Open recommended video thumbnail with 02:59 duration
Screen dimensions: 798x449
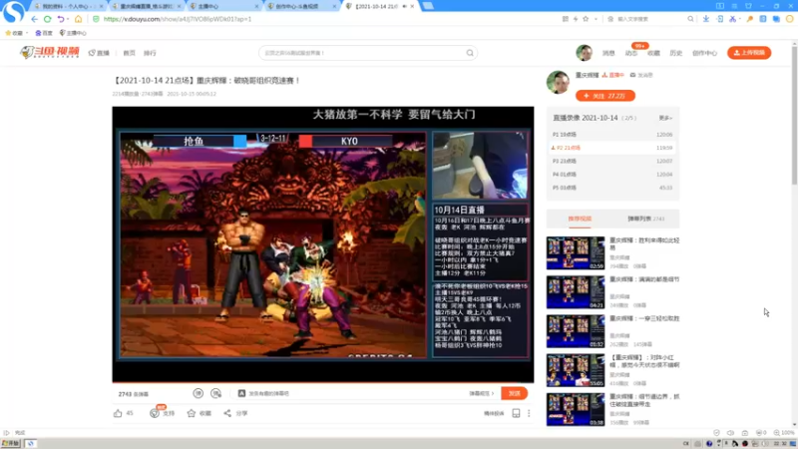click(576, 252)
